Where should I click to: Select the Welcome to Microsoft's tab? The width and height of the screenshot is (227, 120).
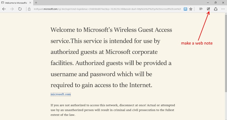pos(15,3)
